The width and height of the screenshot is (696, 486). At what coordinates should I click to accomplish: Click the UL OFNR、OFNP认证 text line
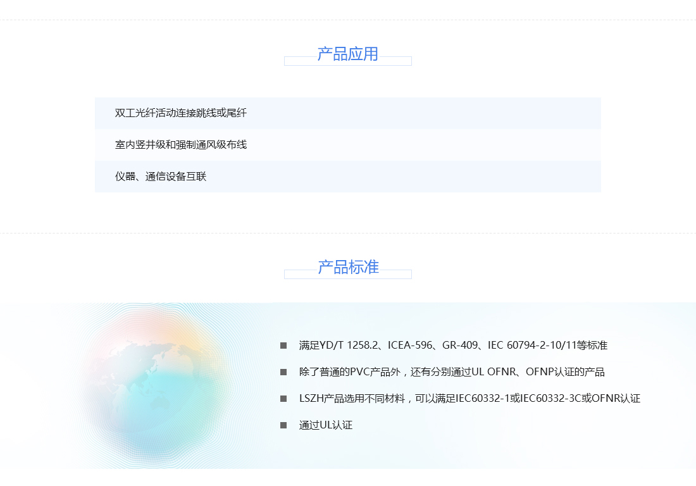[452, 372]
